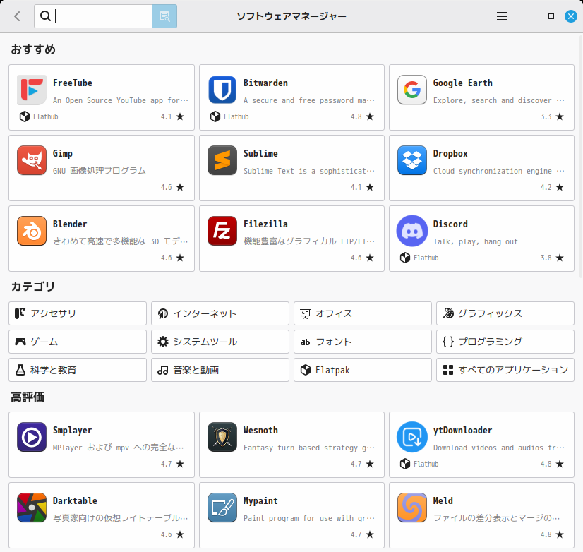Click the Flathub icon under Discord
This screenshot has width=583, height=552.
(x=405, y=258)
